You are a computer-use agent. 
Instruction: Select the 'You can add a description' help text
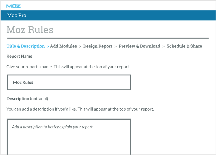pyautogui.click(x=80, y=109)
